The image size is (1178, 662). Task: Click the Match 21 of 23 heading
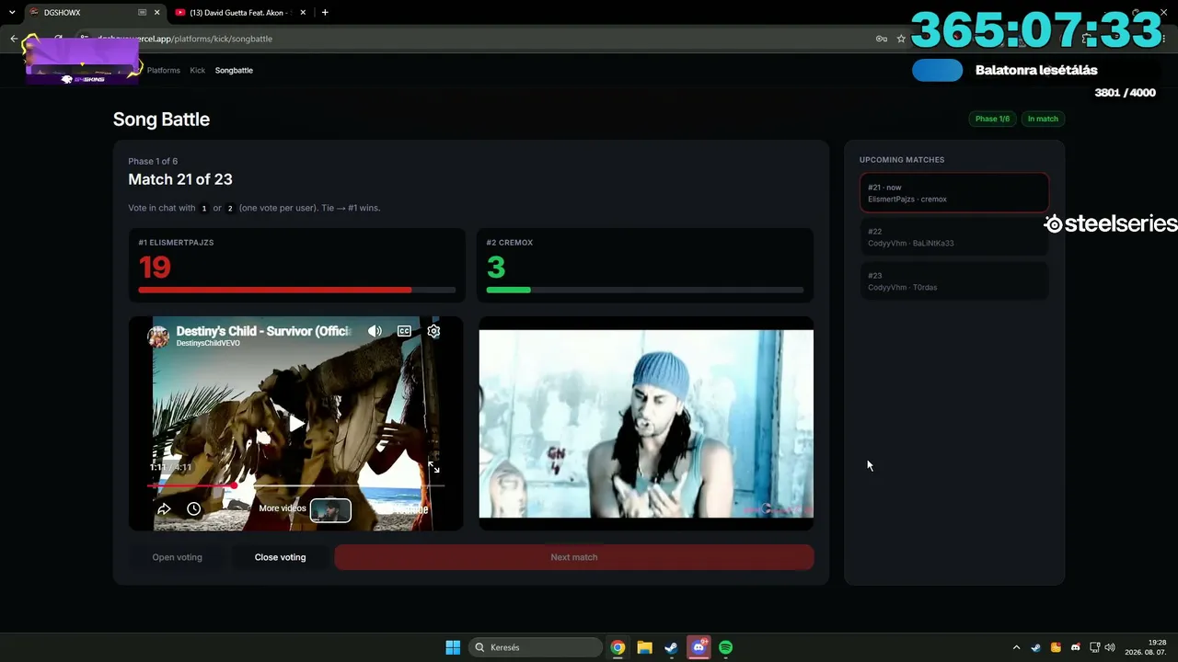[180, 179]
